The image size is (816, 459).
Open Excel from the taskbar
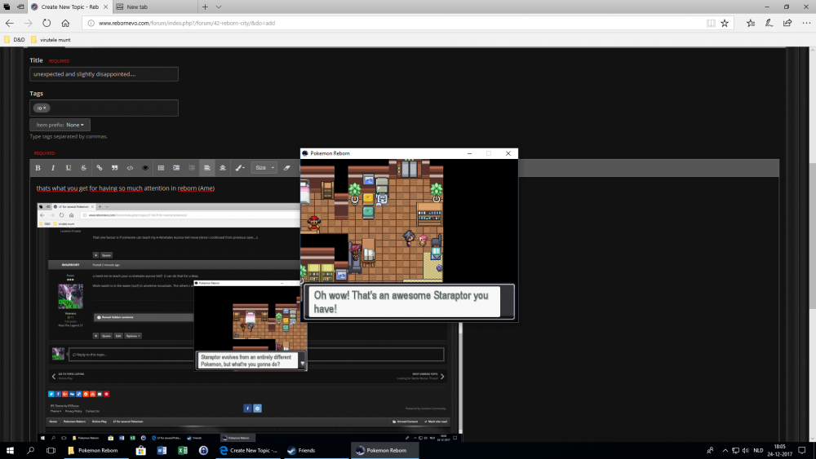click(182, 451)
